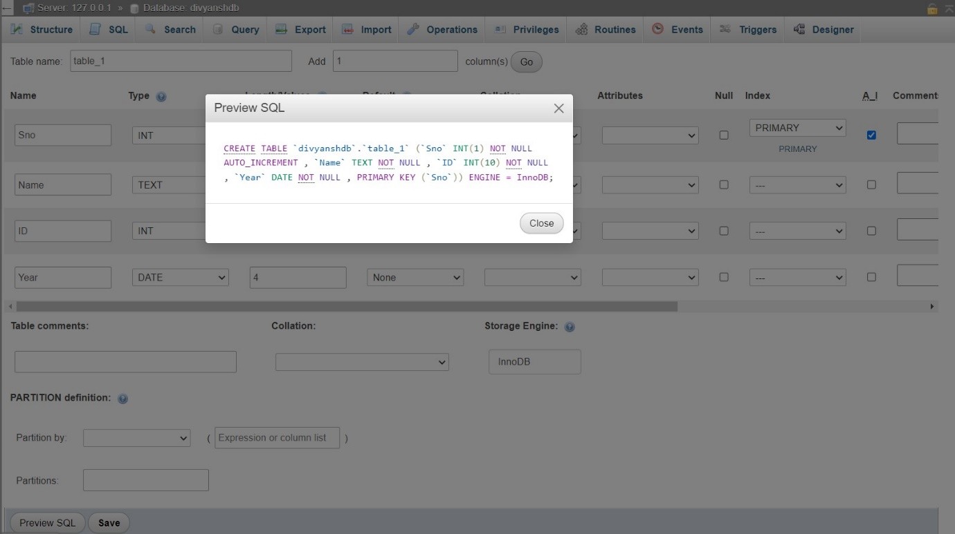
Task: Click the SQL tab icon
Action: point(95,30)
